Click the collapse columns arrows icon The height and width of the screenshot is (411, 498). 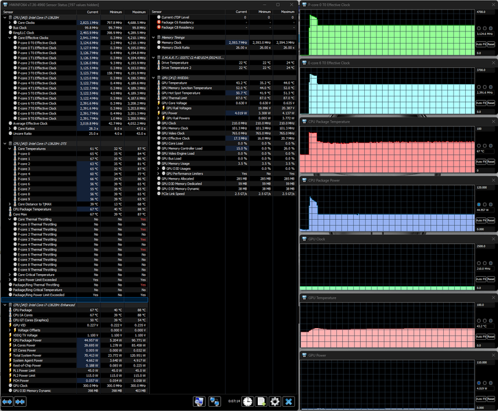pyautogui.click(x=20, y=402)
